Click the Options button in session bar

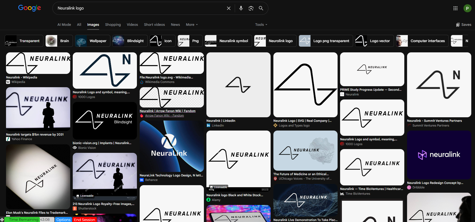point(63,219)
